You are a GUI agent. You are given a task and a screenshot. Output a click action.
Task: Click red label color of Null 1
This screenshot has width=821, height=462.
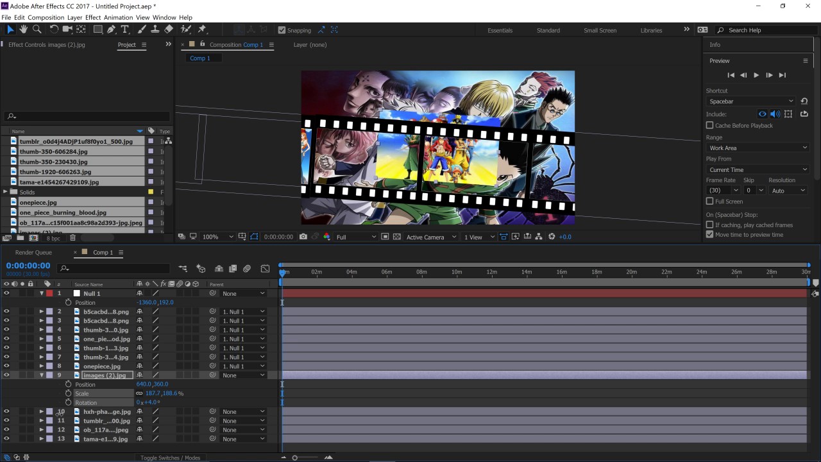pyautogui.click(x=49, y=293)
